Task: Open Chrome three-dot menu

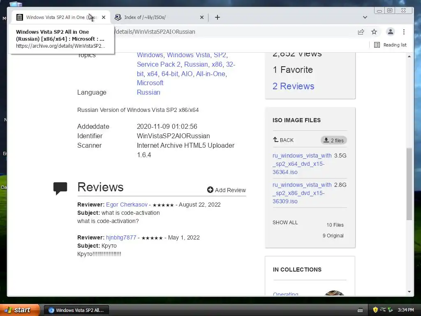Action: click(x=404, y=32)
